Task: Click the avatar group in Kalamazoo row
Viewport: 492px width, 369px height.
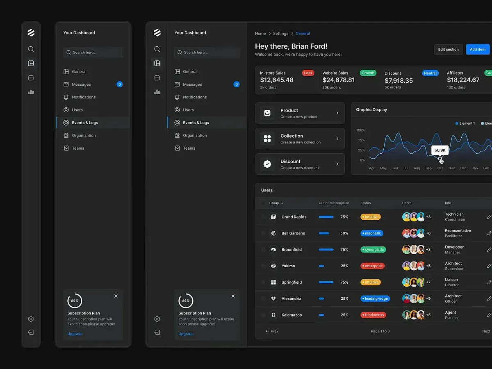Action: tap(413, 315)
